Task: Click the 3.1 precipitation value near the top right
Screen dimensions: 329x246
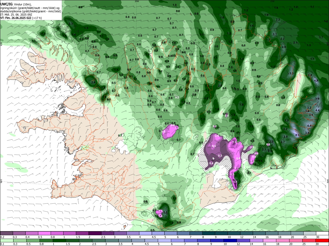Action: pyautogui.click(x=275, y=34)
